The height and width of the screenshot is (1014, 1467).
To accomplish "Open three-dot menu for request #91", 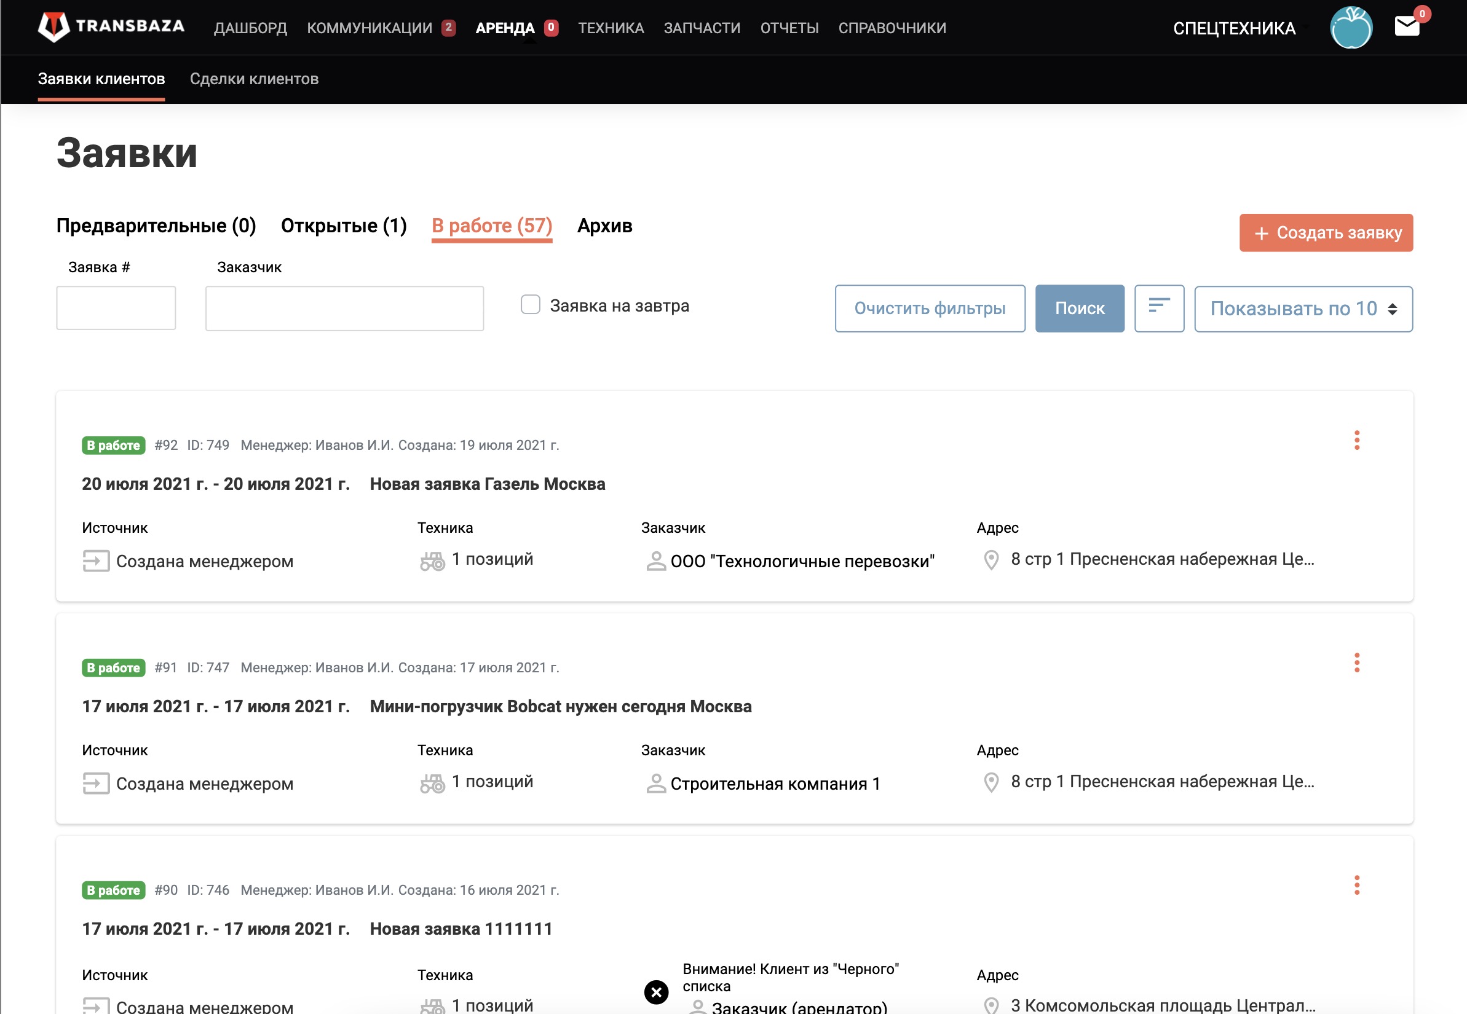I will tap(1356, 662).
